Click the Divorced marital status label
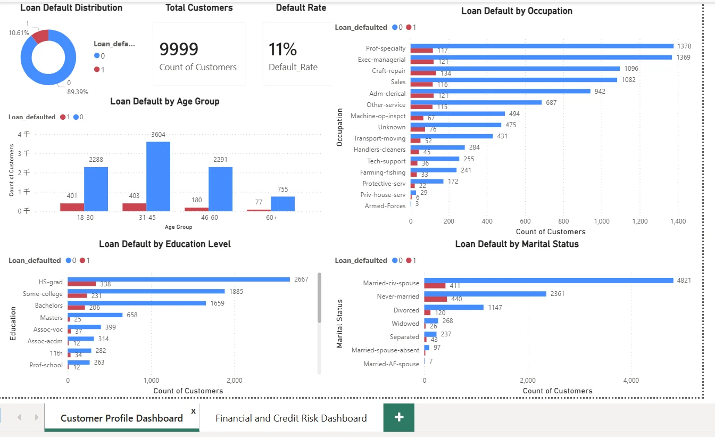715x437 pixels. click(x=406, y=310)
